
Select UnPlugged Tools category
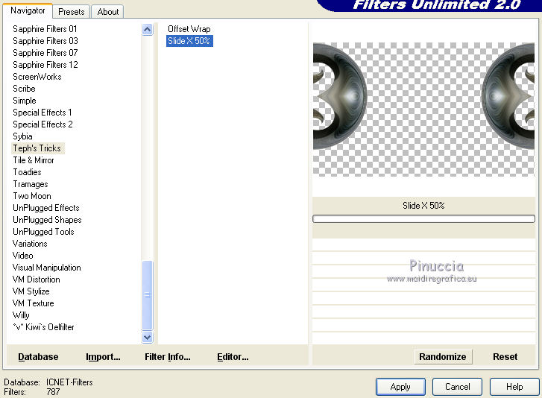pos(43,232)
